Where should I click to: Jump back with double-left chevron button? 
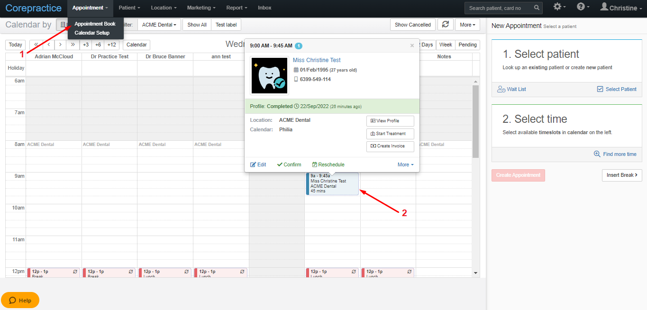click(36, 45)
